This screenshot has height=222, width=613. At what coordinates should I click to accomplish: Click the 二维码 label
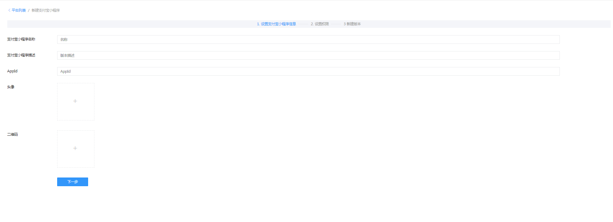click(12, 134)
